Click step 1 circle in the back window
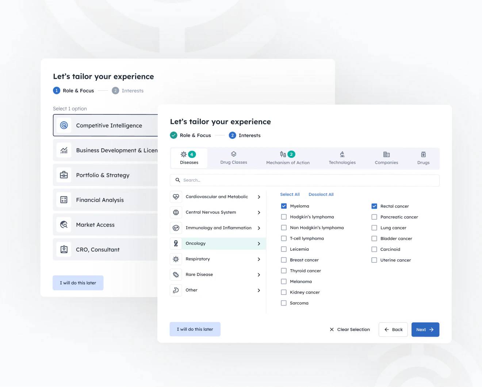 click(57, 91)
